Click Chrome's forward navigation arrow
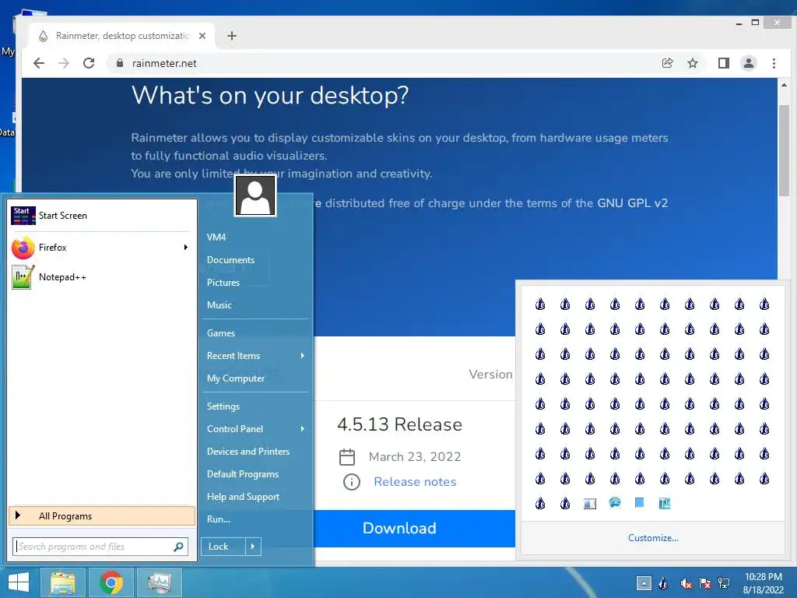 (x=64, y=63)
